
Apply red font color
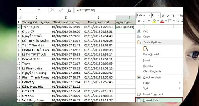(x=162, y=21)
